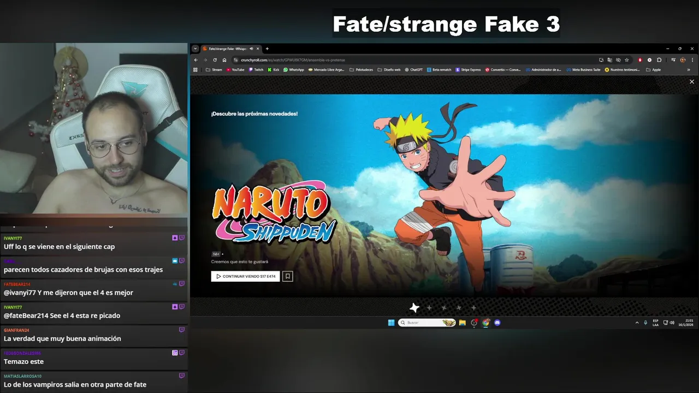Viewport: 699px width, 393px height.
Task: Open Discord from the taskbar
Action: (x=497, y=323)
